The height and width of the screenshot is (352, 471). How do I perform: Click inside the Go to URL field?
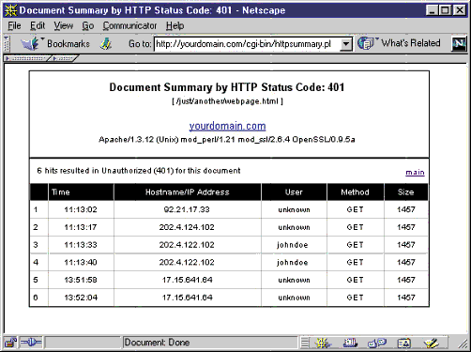click(247, 44)
